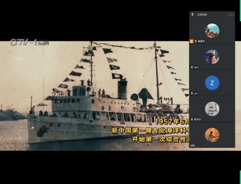Click the Yani name label
Viewport: 241px width, 184px height.
click(x=196, y=67)
